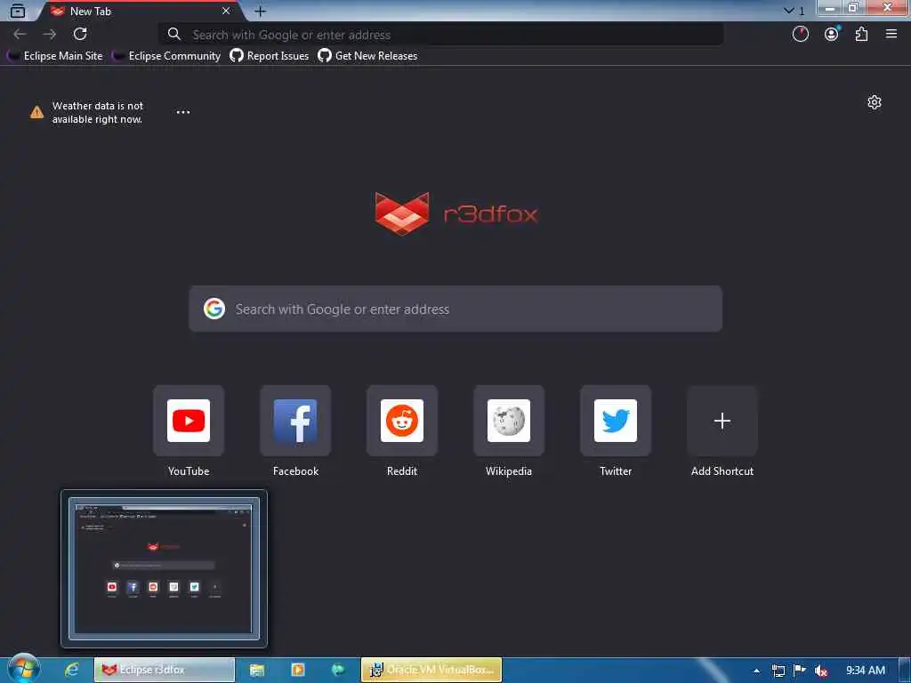Show hidden tray icons arrow
911x683 pixels.
pos(756,671)
